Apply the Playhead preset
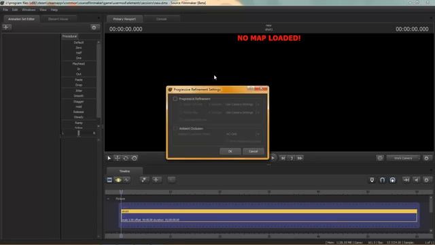This screenshot has width=435, height=245. [79, 63]
